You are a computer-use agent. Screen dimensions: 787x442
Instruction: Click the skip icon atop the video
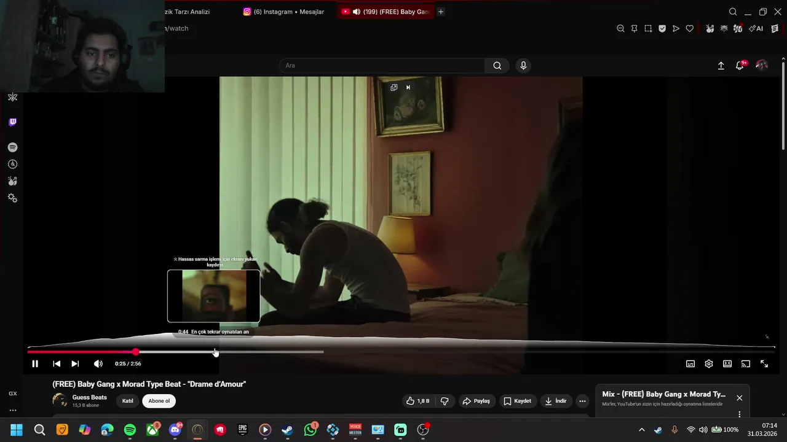point(408,87)
